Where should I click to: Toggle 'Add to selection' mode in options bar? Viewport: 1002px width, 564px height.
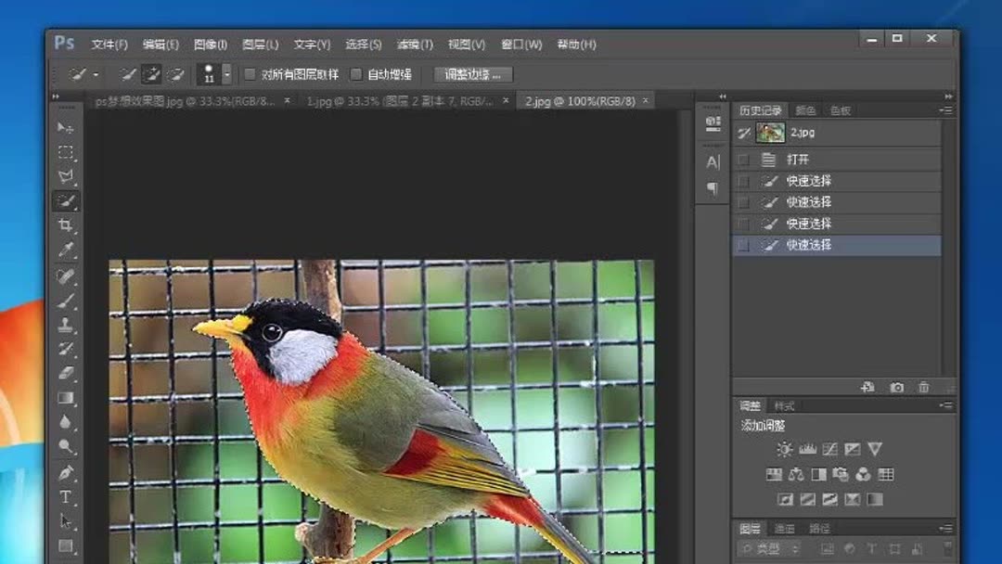151,74
